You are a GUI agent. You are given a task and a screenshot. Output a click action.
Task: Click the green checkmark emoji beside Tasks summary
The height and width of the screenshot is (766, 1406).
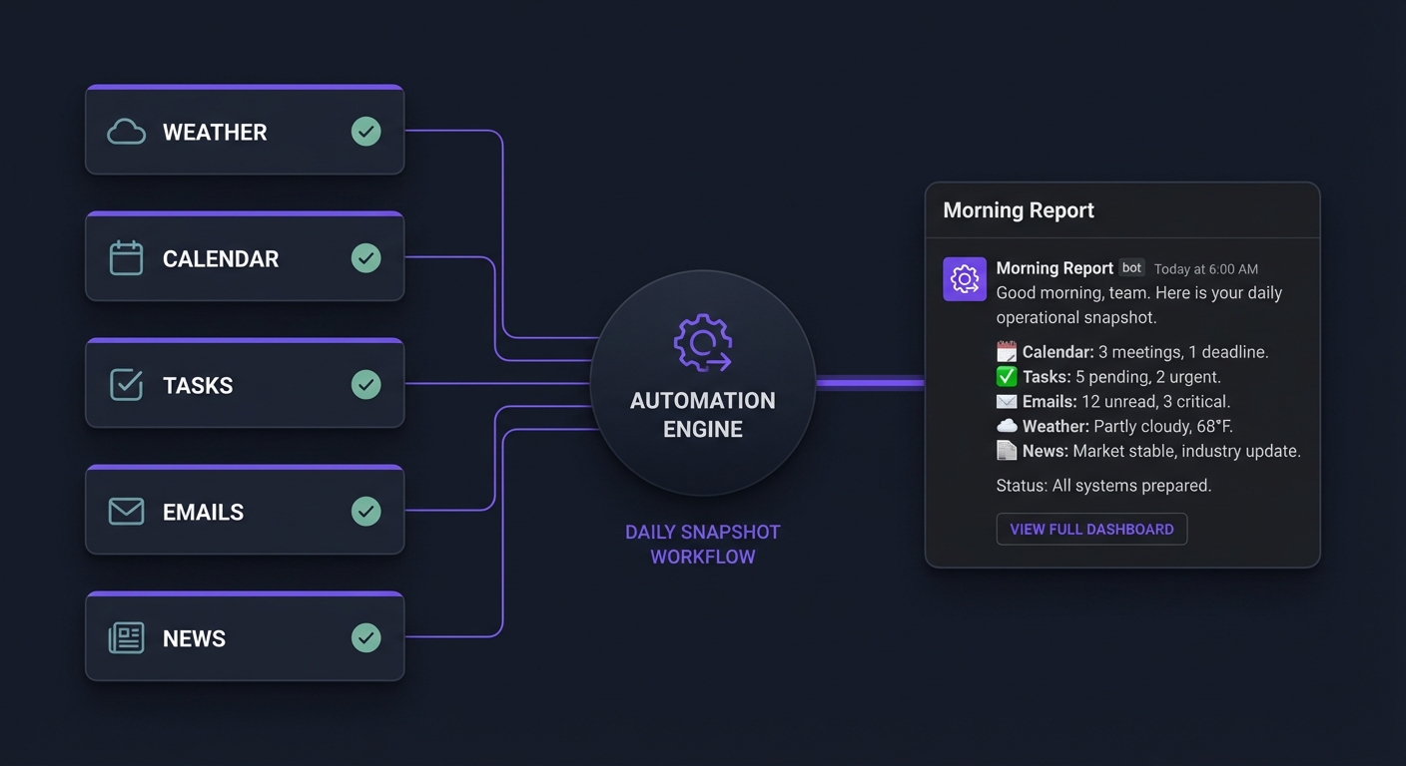point(1007,377)
